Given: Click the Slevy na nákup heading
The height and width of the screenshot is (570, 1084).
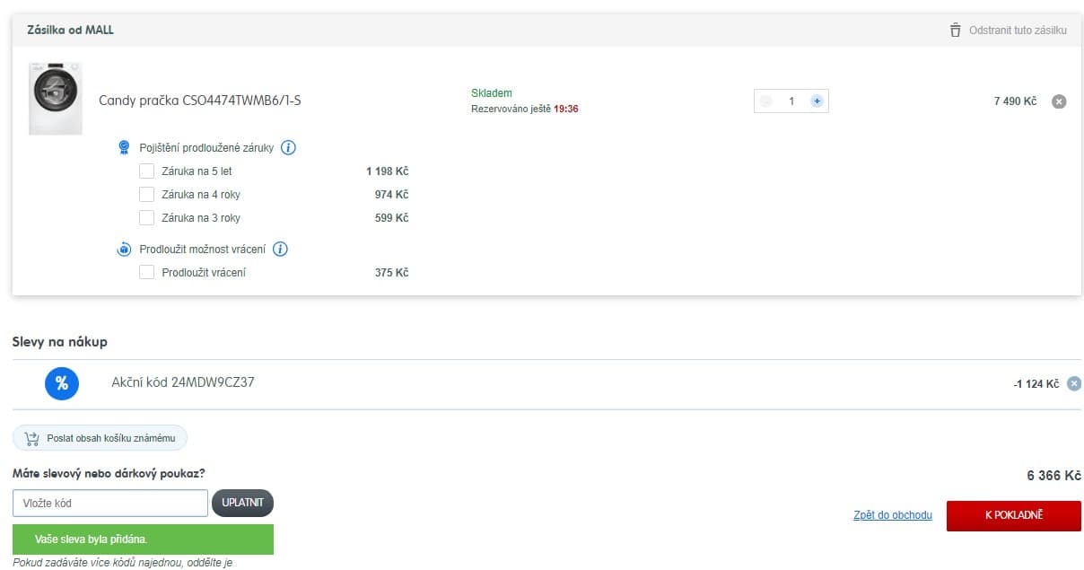Looking at the screenshot, I should 60,342.
